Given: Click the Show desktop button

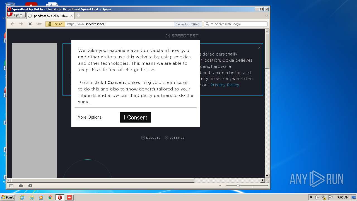Looking at the screenshot, I should [x=354, y=197].
